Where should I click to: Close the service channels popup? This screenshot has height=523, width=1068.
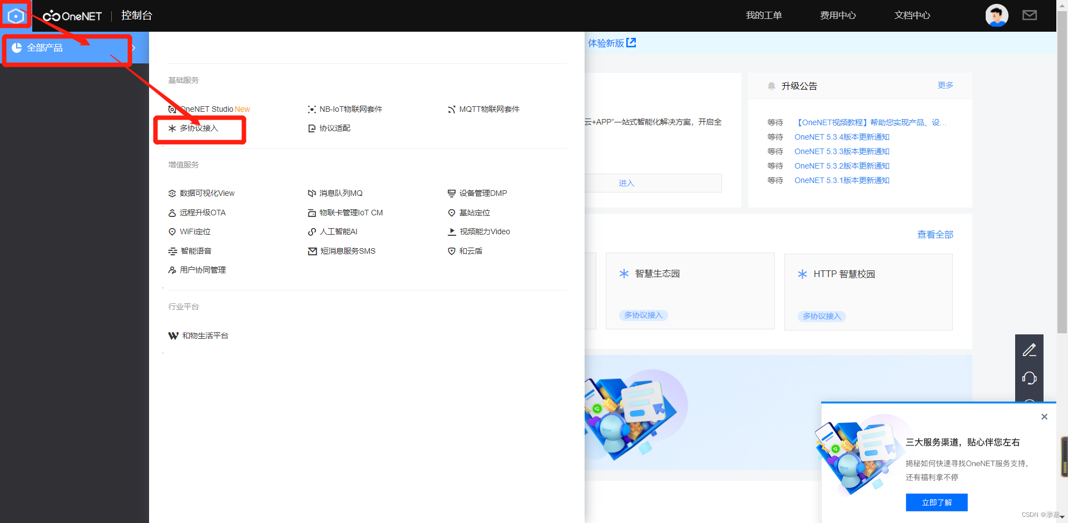coord(1044,417)
